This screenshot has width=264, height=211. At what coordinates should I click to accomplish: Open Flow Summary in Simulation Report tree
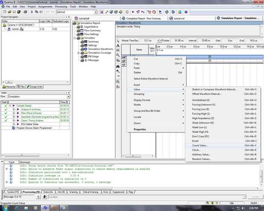click(92, 31)
